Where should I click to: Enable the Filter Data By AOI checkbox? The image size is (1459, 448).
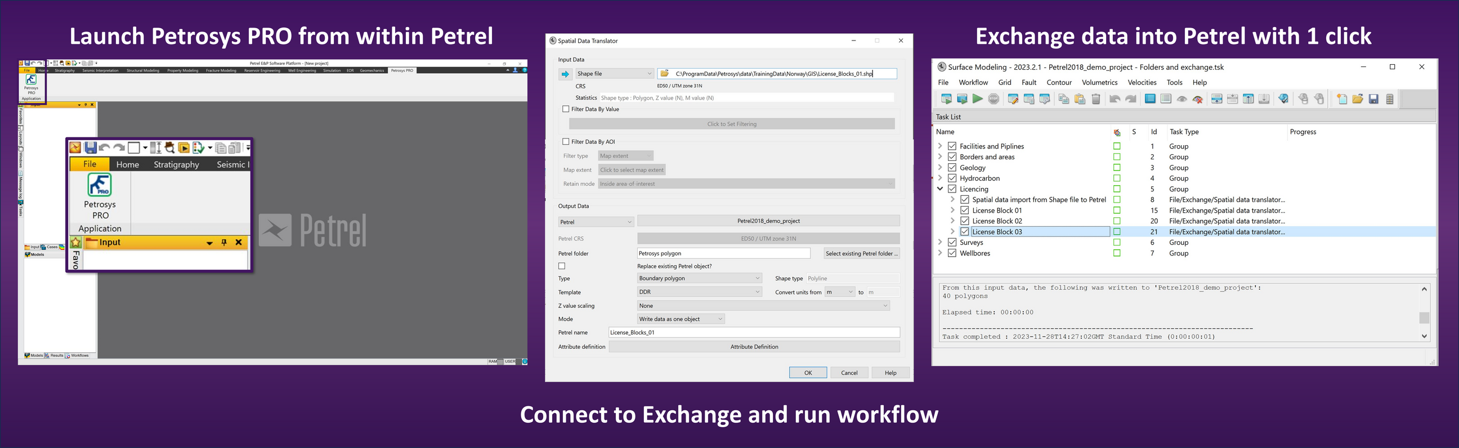566,142
